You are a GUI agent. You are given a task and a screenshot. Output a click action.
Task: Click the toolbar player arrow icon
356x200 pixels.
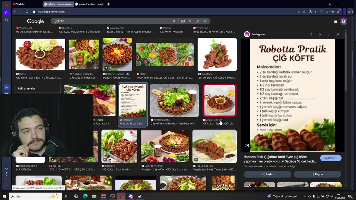pyautogui.click(x=316, y=12)
